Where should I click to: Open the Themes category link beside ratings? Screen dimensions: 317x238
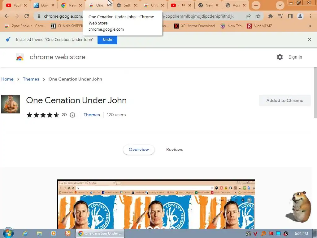pos(92,115)
